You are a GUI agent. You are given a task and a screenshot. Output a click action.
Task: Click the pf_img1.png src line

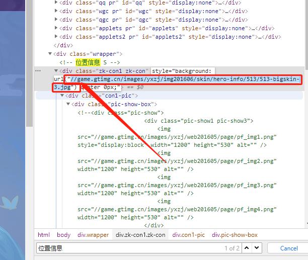tap(177, 137)
